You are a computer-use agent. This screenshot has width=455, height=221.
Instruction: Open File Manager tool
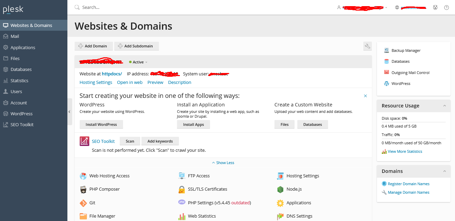coord(97,216)
